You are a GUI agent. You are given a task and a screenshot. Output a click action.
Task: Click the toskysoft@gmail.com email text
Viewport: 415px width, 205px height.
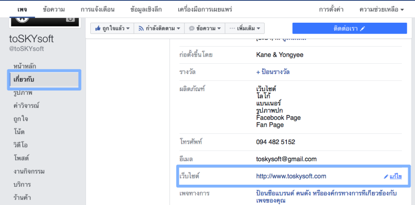pos(287,159)
